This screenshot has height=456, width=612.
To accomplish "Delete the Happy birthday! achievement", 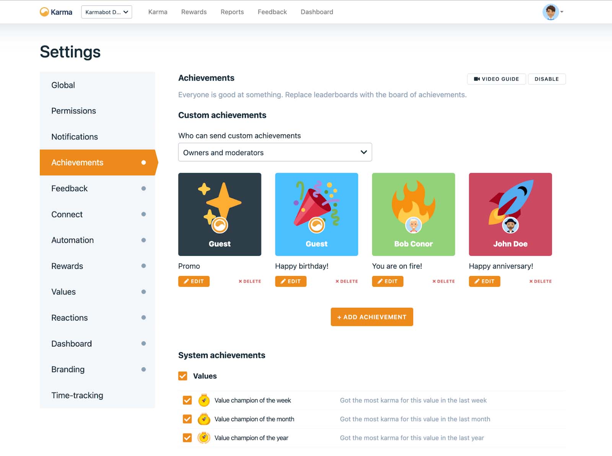I will point(347,281).
